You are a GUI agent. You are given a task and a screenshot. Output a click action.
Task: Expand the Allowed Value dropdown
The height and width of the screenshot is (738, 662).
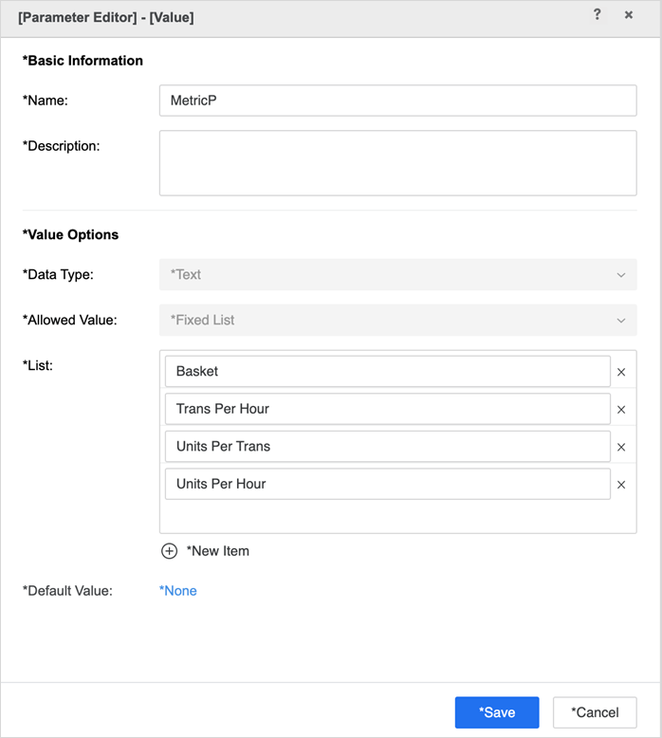click(x=397, y=321)
